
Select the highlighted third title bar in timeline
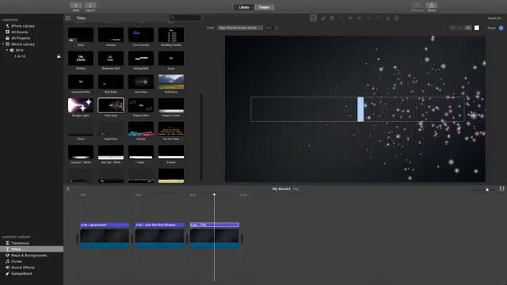[215, 225]
